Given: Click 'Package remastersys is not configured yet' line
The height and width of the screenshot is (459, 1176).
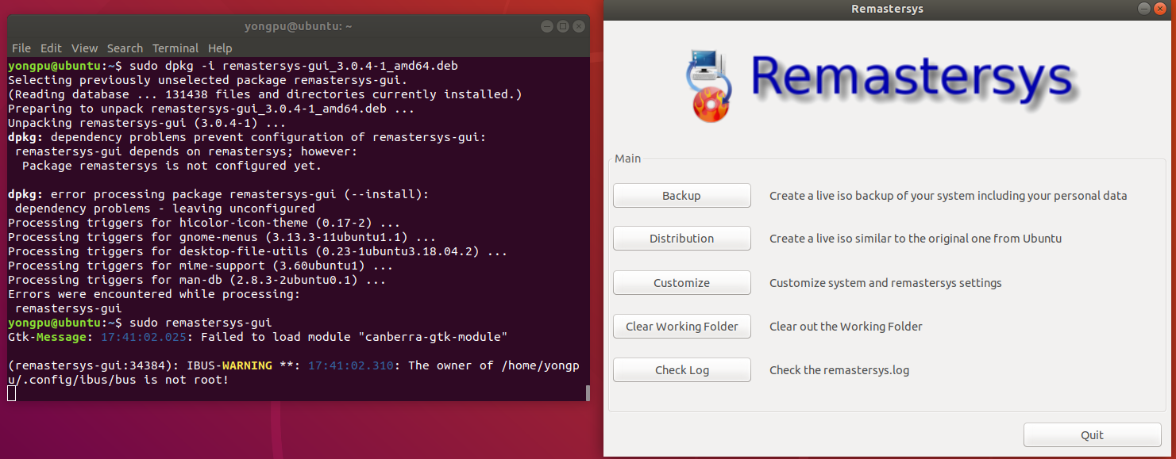Looking at the screenshot, I should (x=172, y=166).
